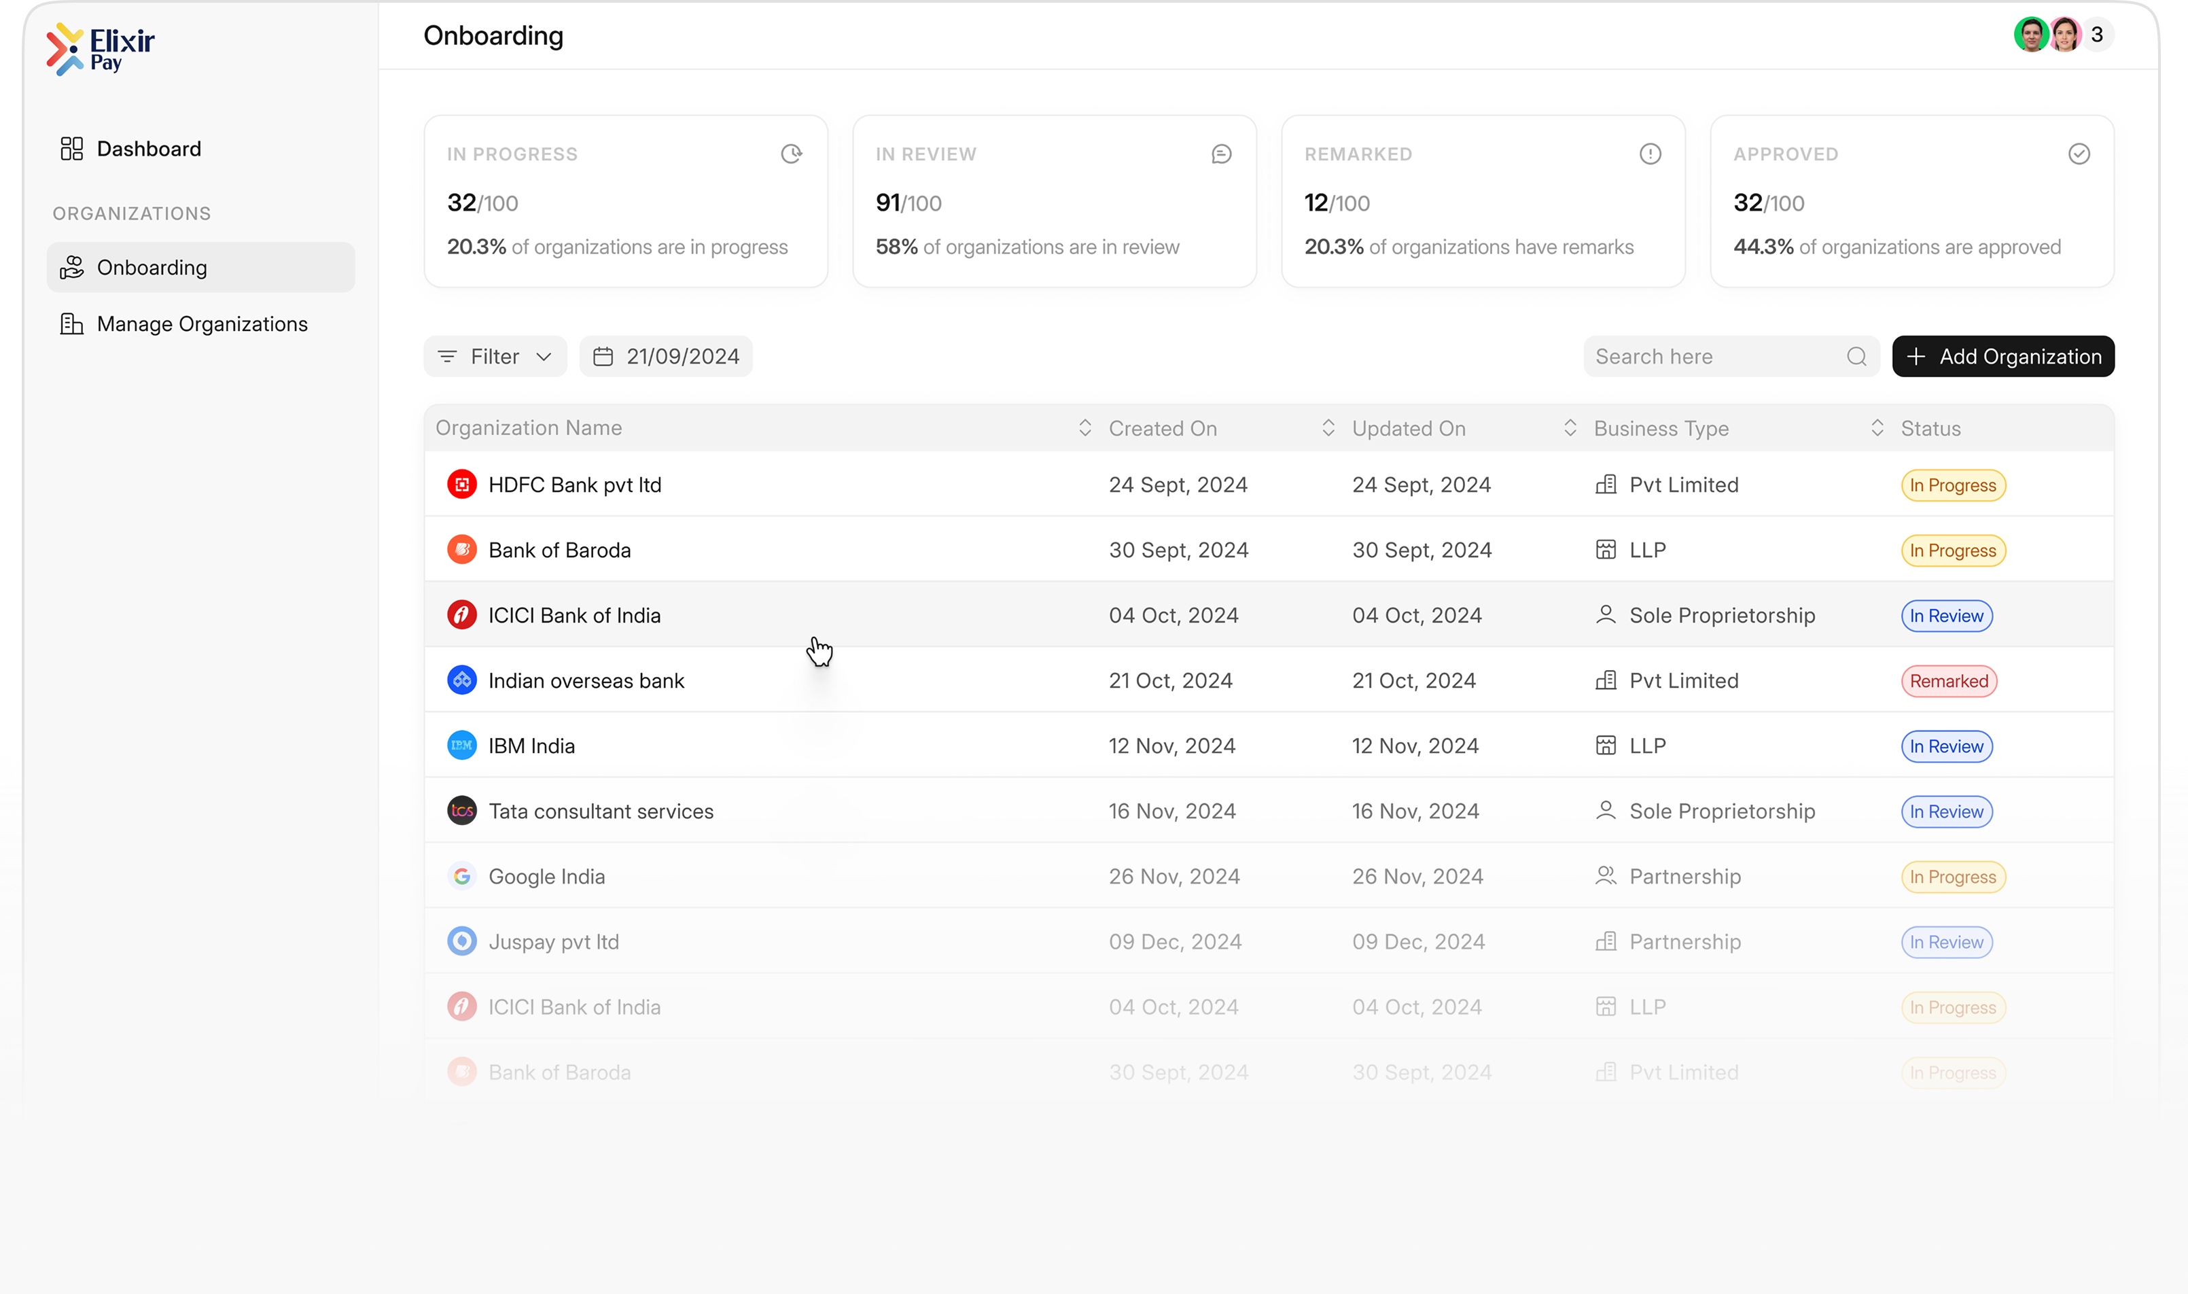Screen dimensions: 2188x1294
Task: Click the IBM India logo icon
Action: pos(462,746)
